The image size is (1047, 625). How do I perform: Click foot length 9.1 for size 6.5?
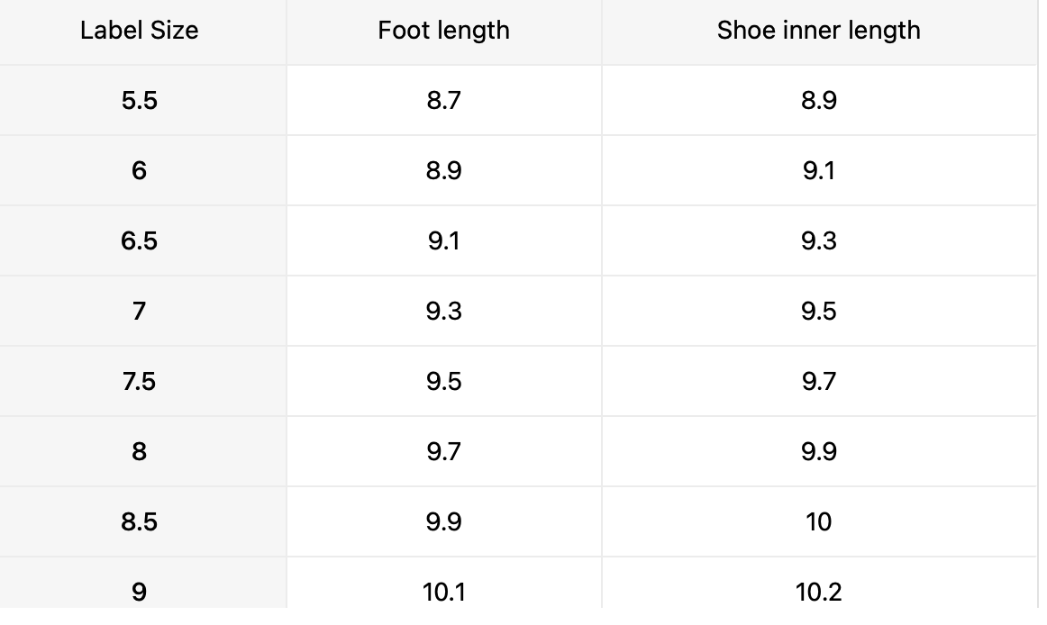tap(443, 240)
